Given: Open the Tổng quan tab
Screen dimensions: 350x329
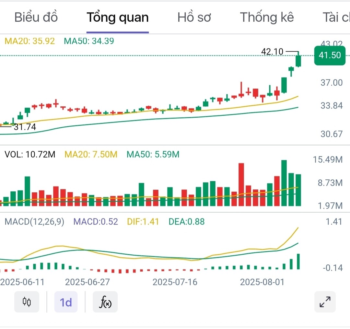Looking at the screenshot, I should click(117, 17).
